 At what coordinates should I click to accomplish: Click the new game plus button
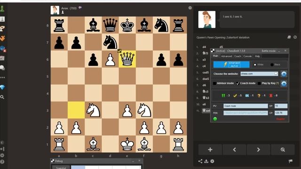tap(210, 149)
